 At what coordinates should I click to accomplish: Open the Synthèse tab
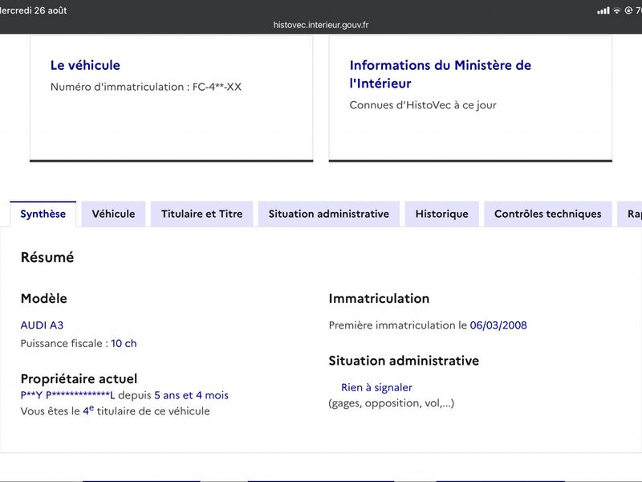(43, 214)
